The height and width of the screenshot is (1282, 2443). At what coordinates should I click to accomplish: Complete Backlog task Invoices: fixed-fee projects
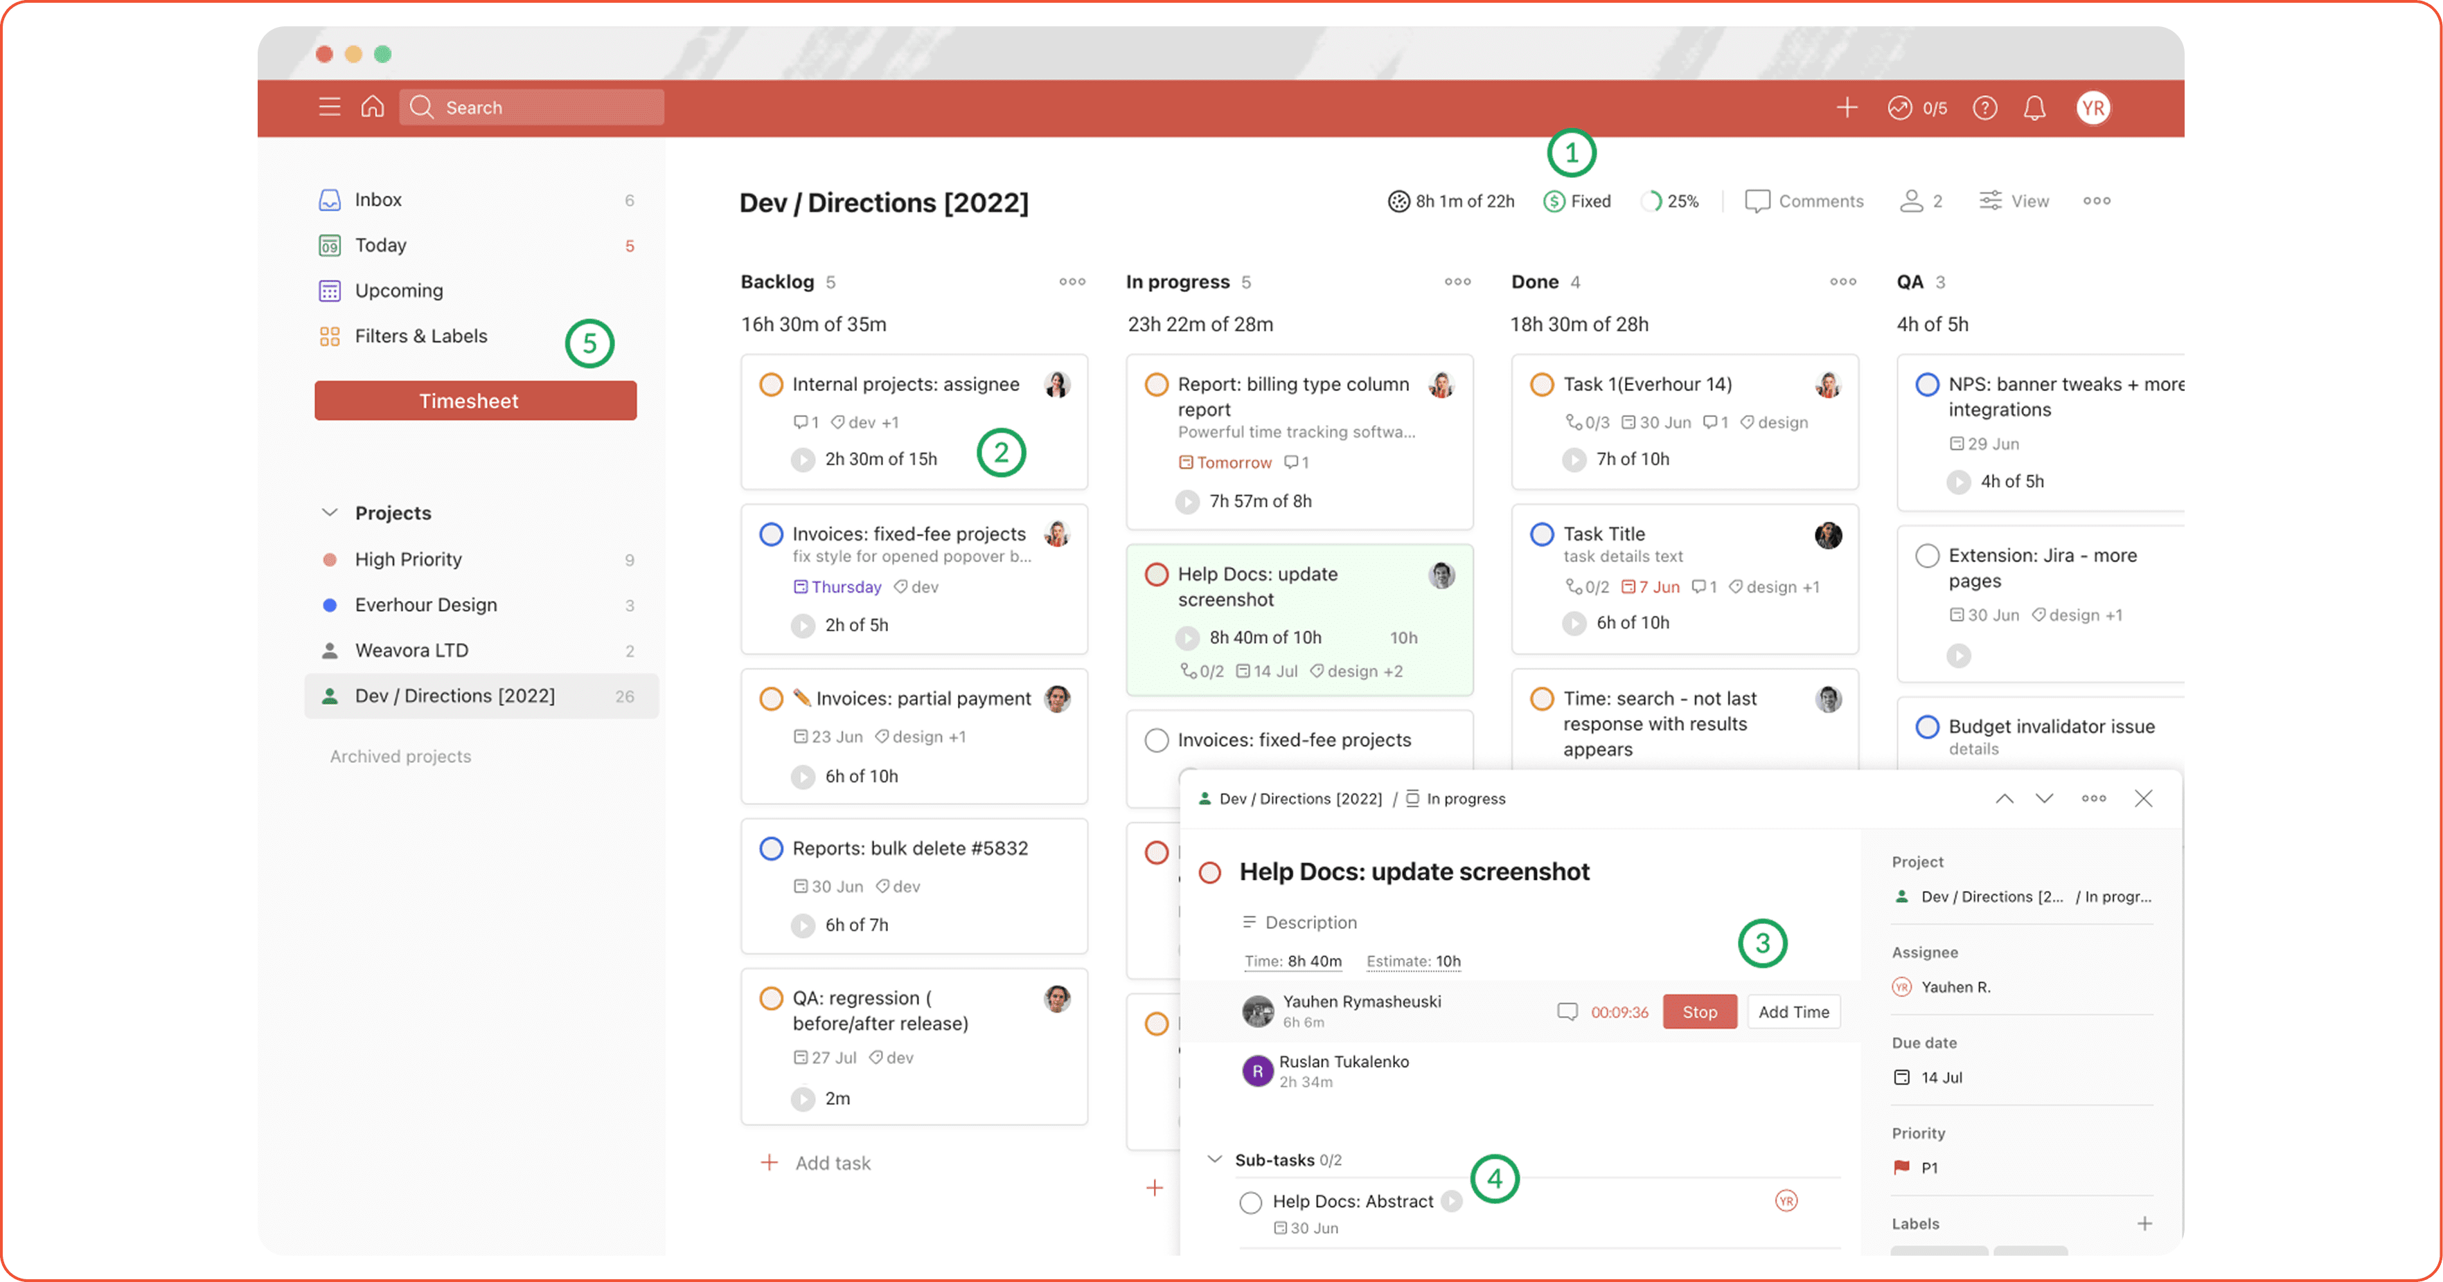click(771, 534)
